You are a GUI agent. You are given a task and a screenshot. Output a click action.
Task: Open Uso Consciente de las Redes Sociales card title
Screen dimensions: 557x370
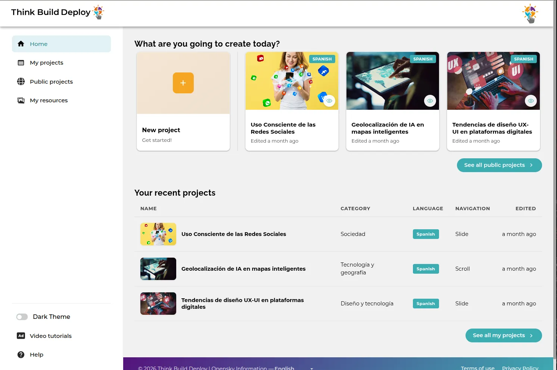pyautogui.click(x=283, y=128)
